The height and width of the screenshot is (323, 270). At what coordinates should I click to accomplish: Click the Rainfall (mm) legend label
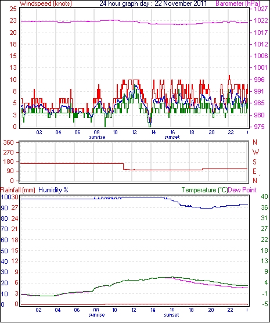[x=18, y=190]
